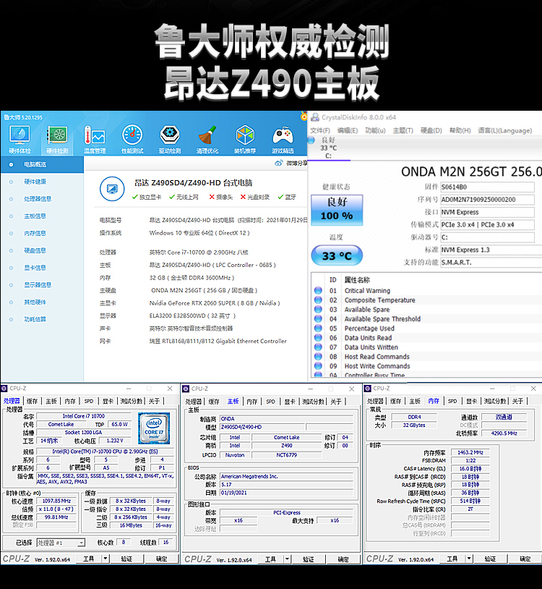Open 工具 dropdown arrow in left CPU-Z window
The height and width of the screenshot is (589, 542).
click(x=106, y=559)
